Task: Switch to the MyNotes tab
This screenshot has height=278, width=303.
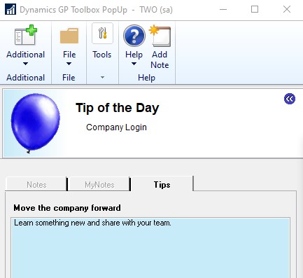Action: [99, 184]
